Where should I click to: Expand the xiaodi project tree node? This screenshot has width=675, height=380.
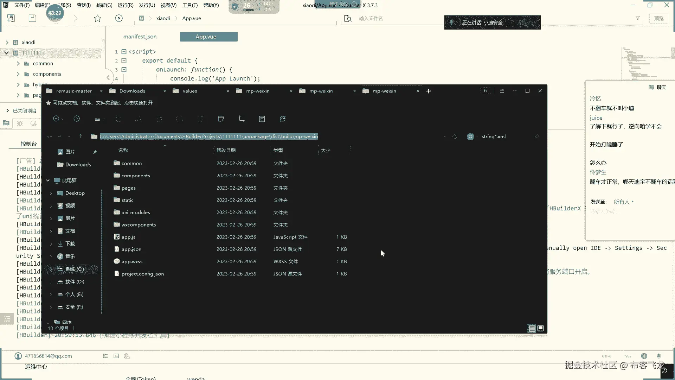pyautogui.click(x=7, y=42)
